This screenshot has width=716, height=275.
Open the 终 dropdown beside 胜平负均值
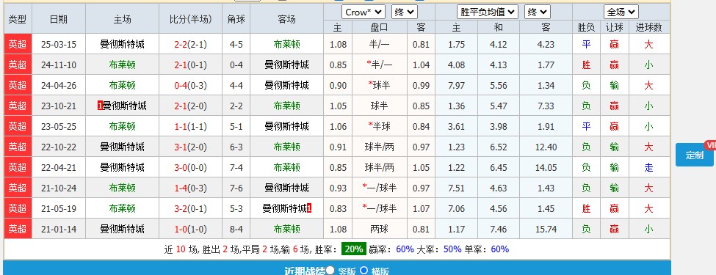pos(538,12)
